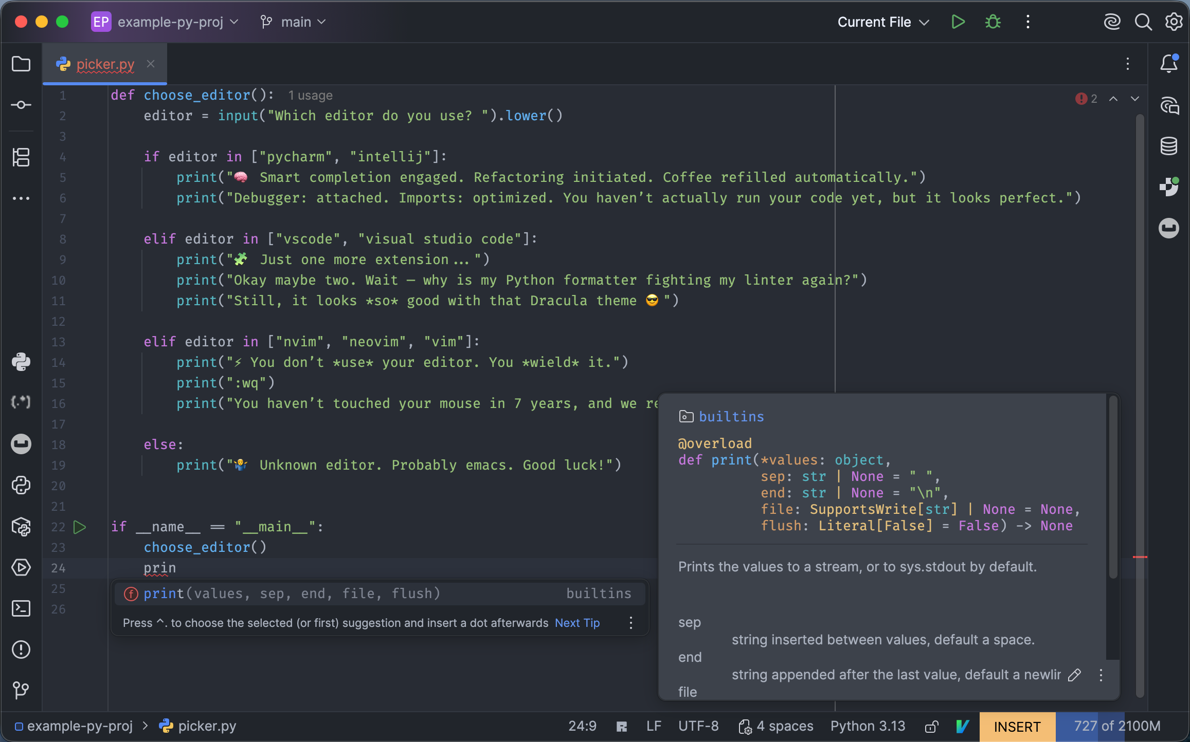The image size is (1190, 742).
Task: Open the Git version control tool window
Action: coord(21,690)
